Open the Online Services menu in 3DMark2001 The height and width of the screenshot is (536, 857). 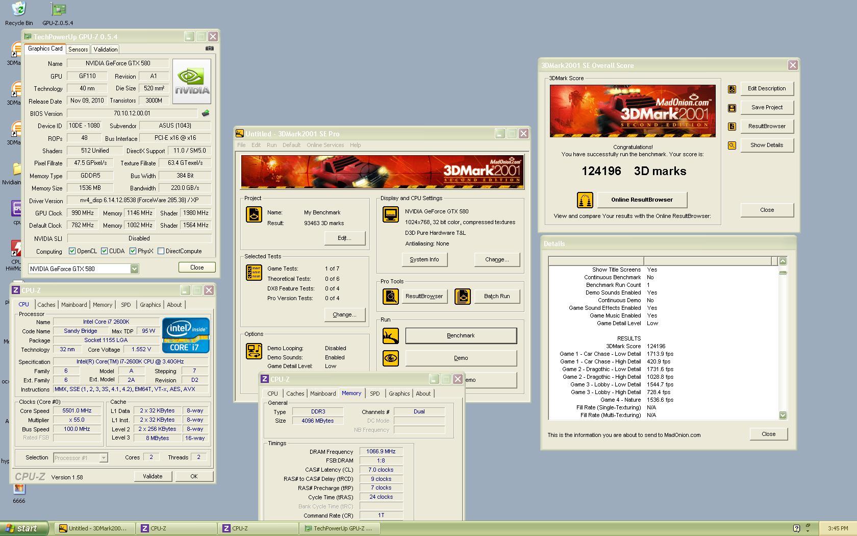click(325, 145)
